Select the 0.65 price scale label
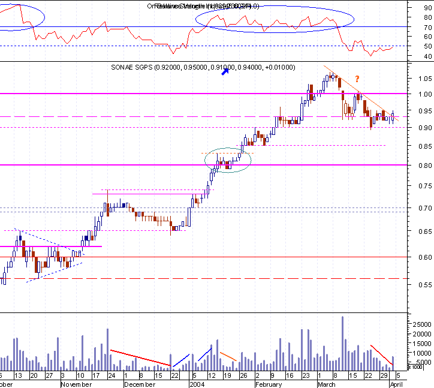434x388 pixels. point(425,231)
